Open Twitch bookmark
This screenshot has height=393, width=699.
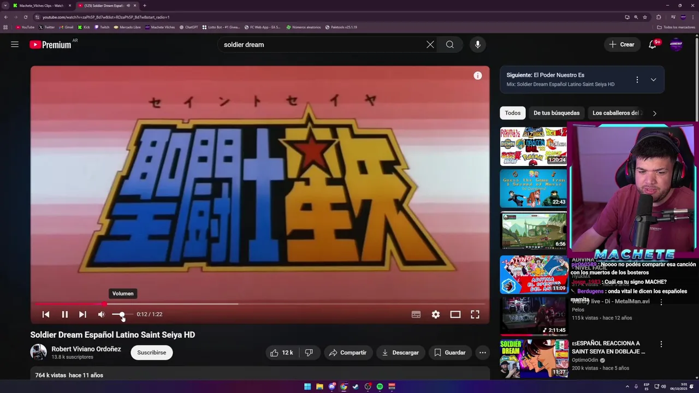pyautogui.click(x=102, y=27)
